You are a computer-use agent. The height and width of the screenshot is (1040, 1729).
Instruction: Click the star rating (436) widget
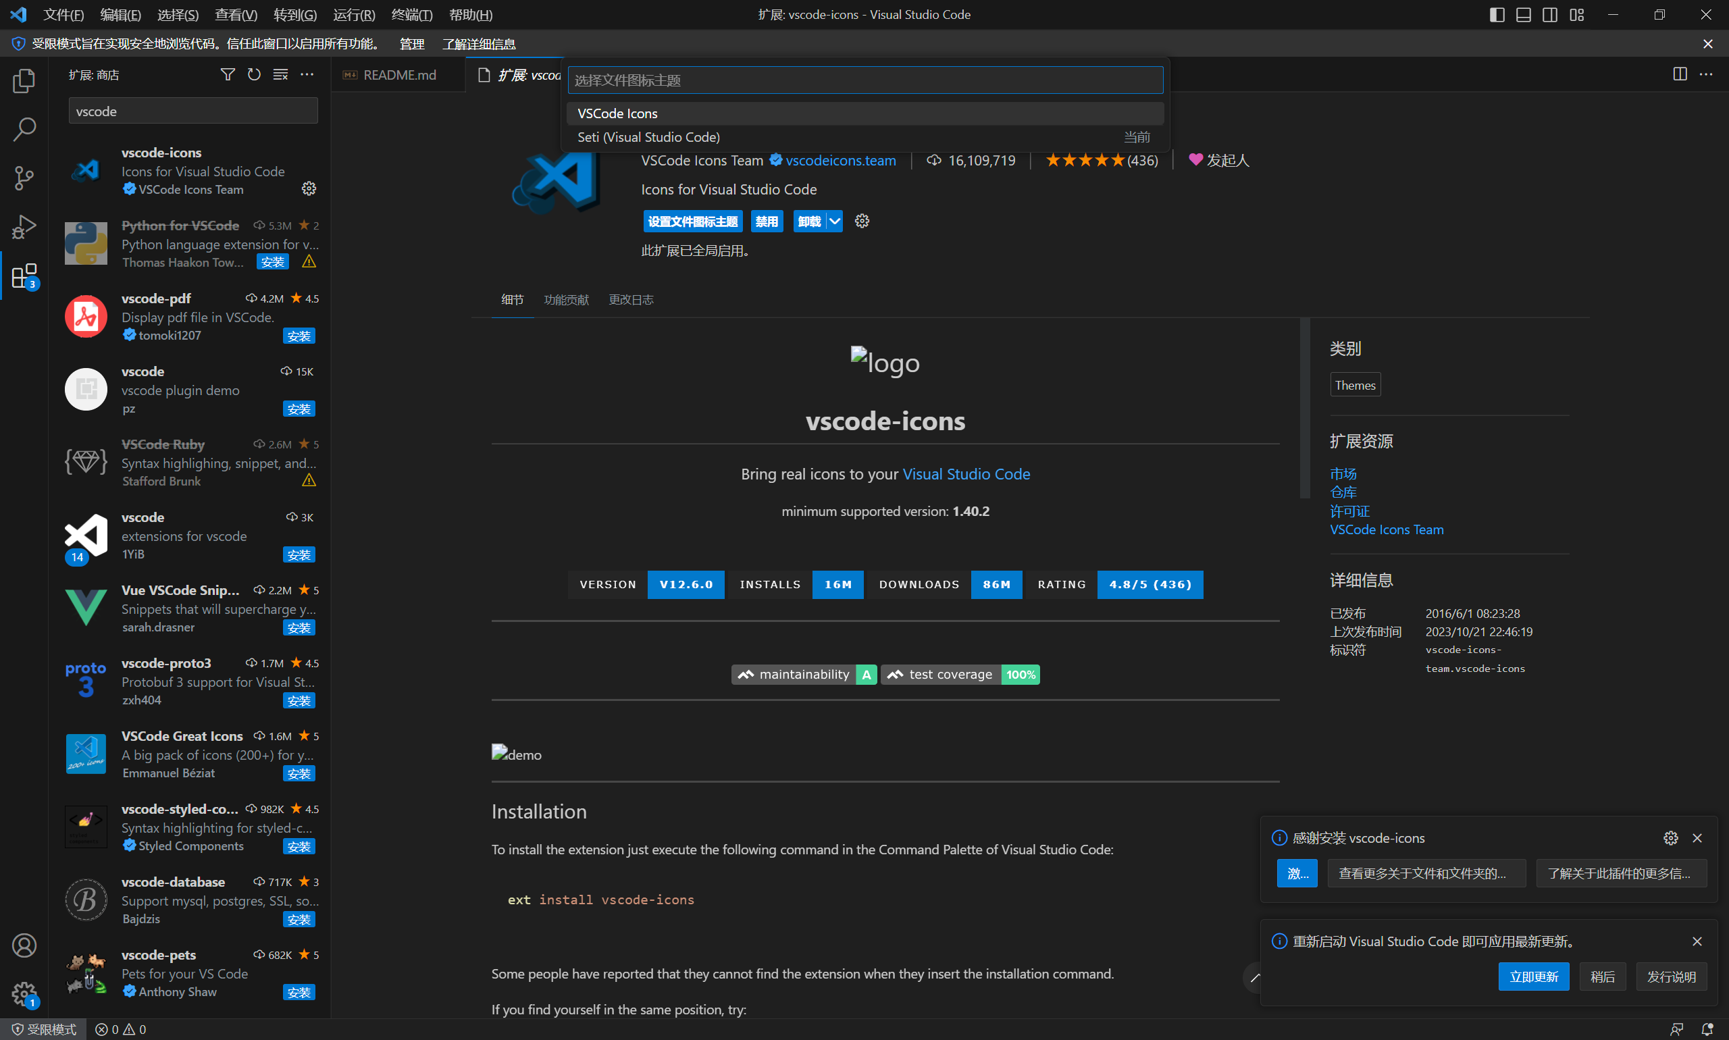coord(1101,161)
